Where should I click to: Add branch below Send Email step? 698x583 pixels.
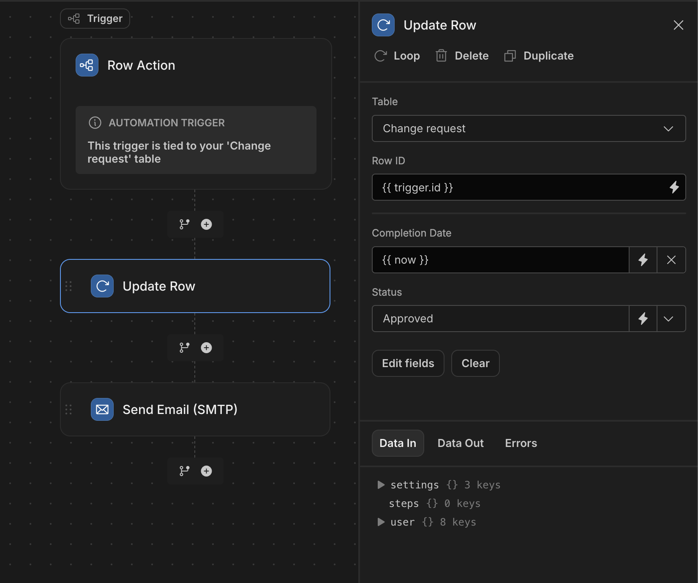click(x=185, y=471)
